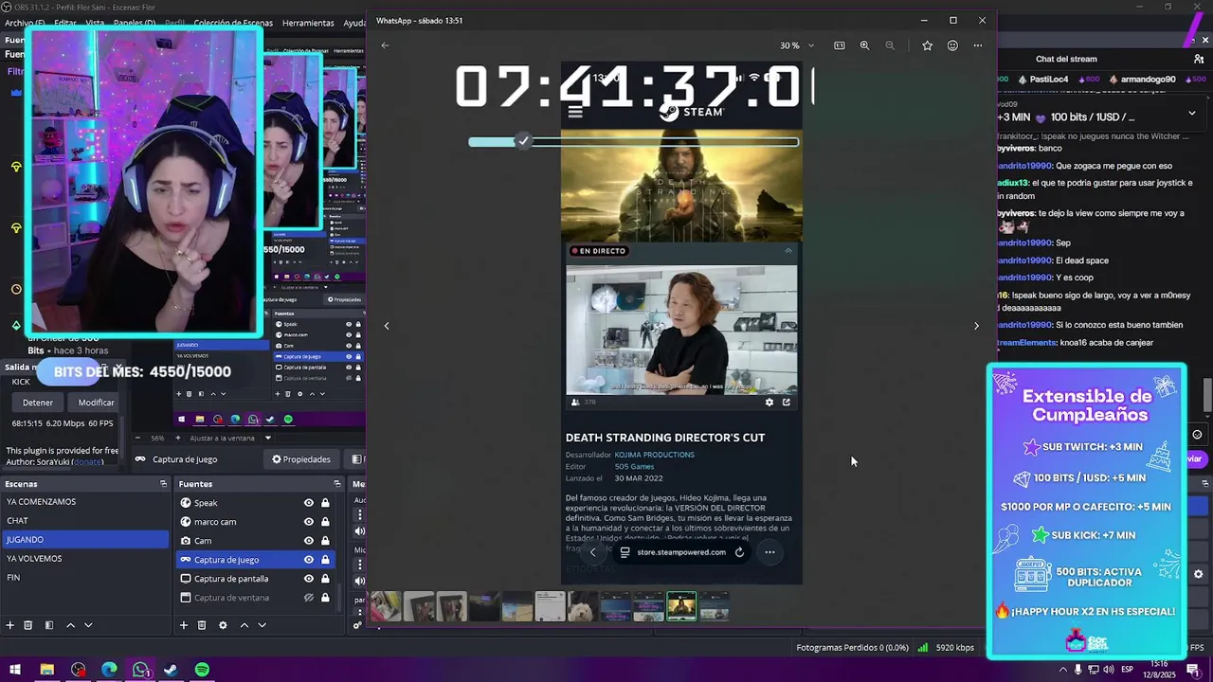Open Windows Start menu
The height and width of the screenshot is (682, 1213).
[15, 670]
